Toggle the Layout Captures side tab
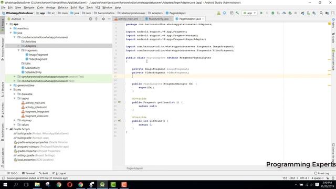 point(3,157)
